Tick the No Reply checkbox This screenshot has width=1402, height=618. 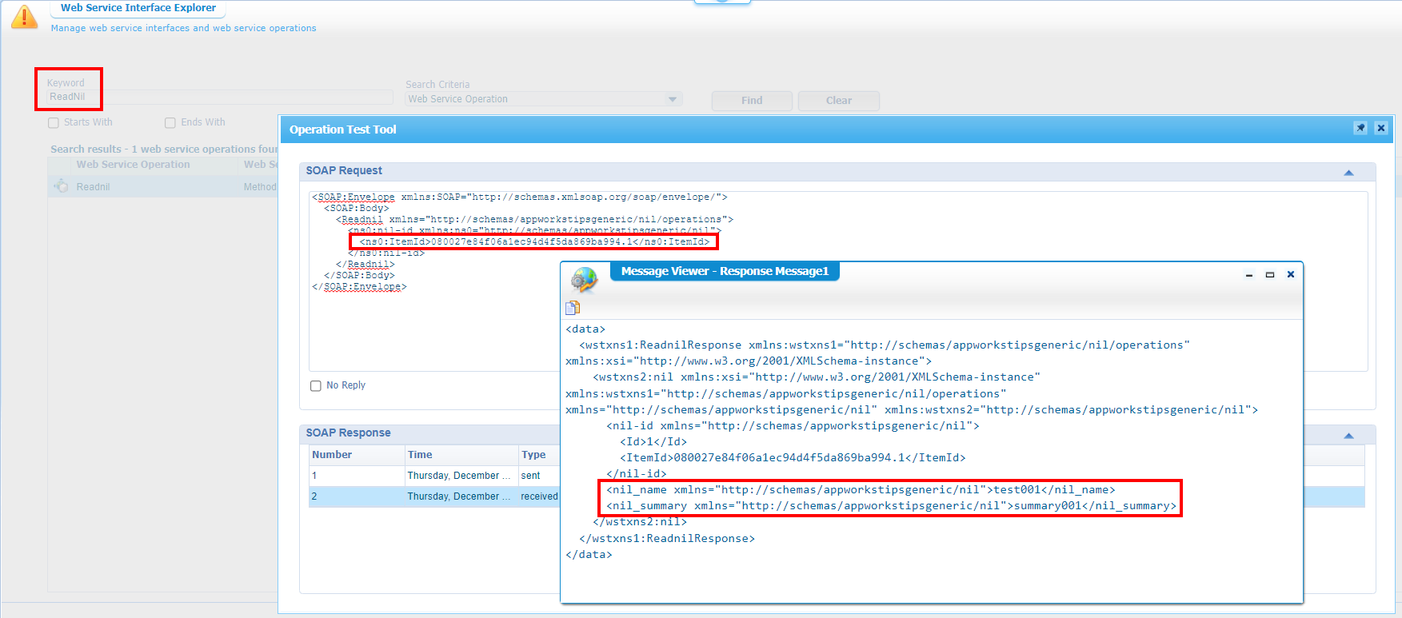(x=316, y=386)
